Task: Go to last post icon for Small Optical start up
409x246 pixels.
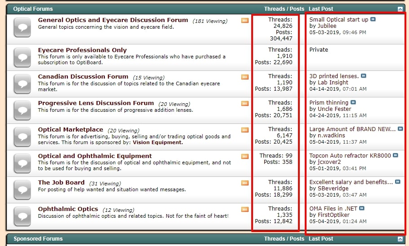Action: 373,20
